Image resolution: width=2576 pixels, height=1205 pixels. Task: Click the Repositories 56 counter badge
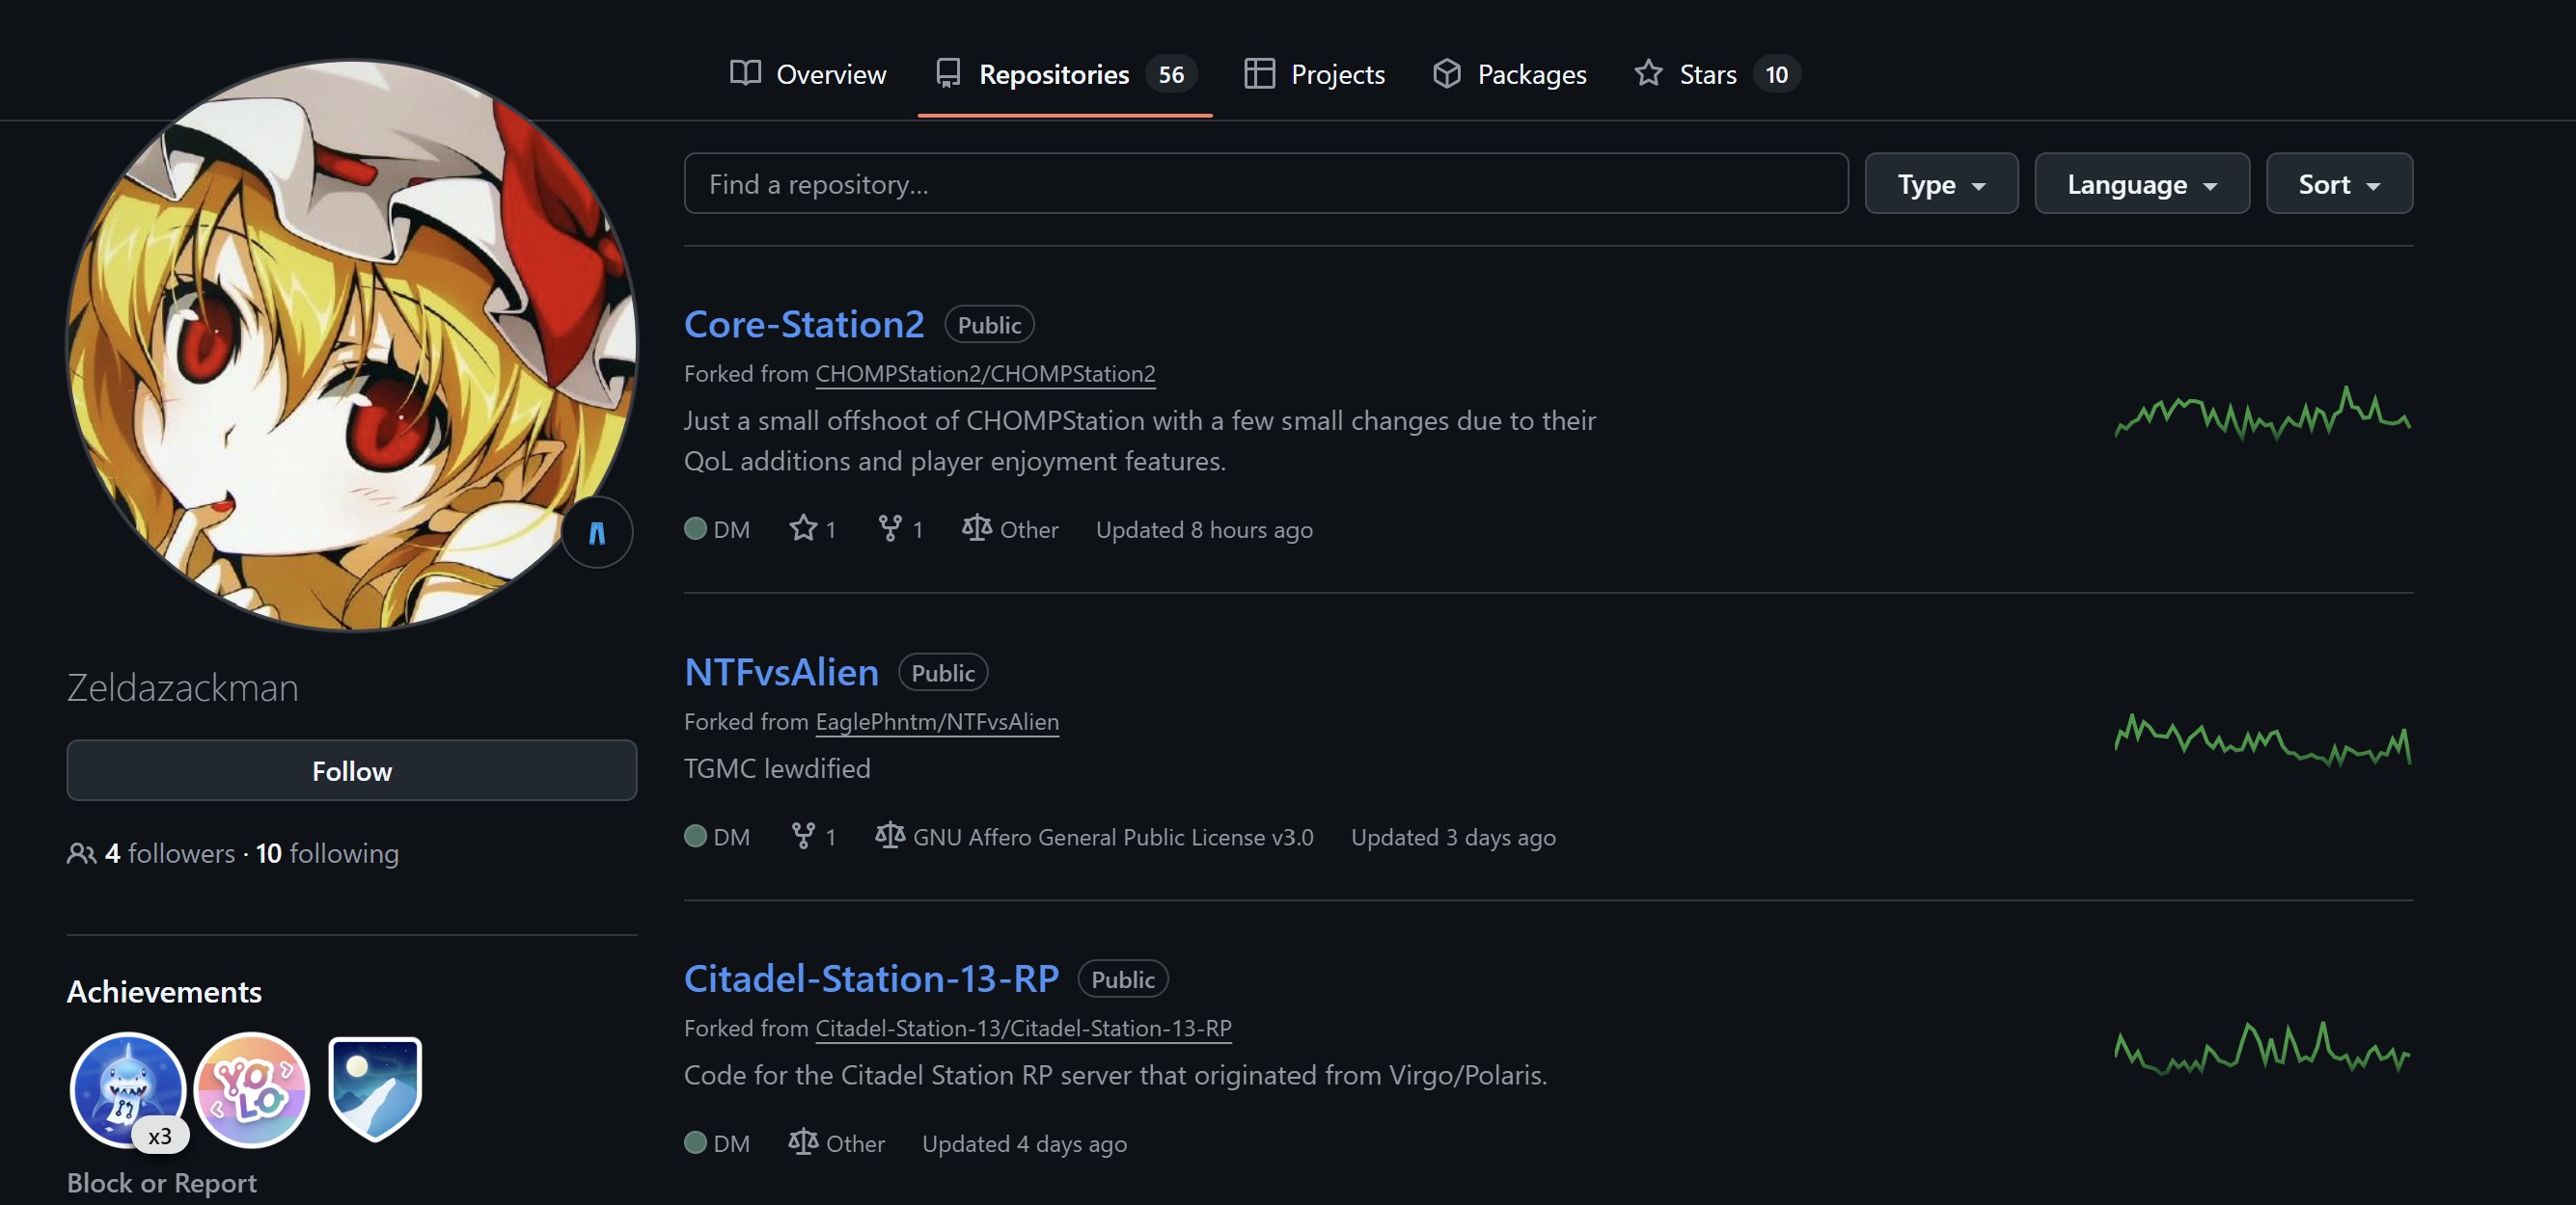pyautogui.click(x=1171, y=74)
